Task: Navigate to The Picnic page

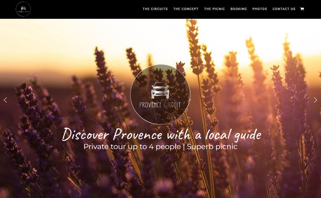Action: 214,9
